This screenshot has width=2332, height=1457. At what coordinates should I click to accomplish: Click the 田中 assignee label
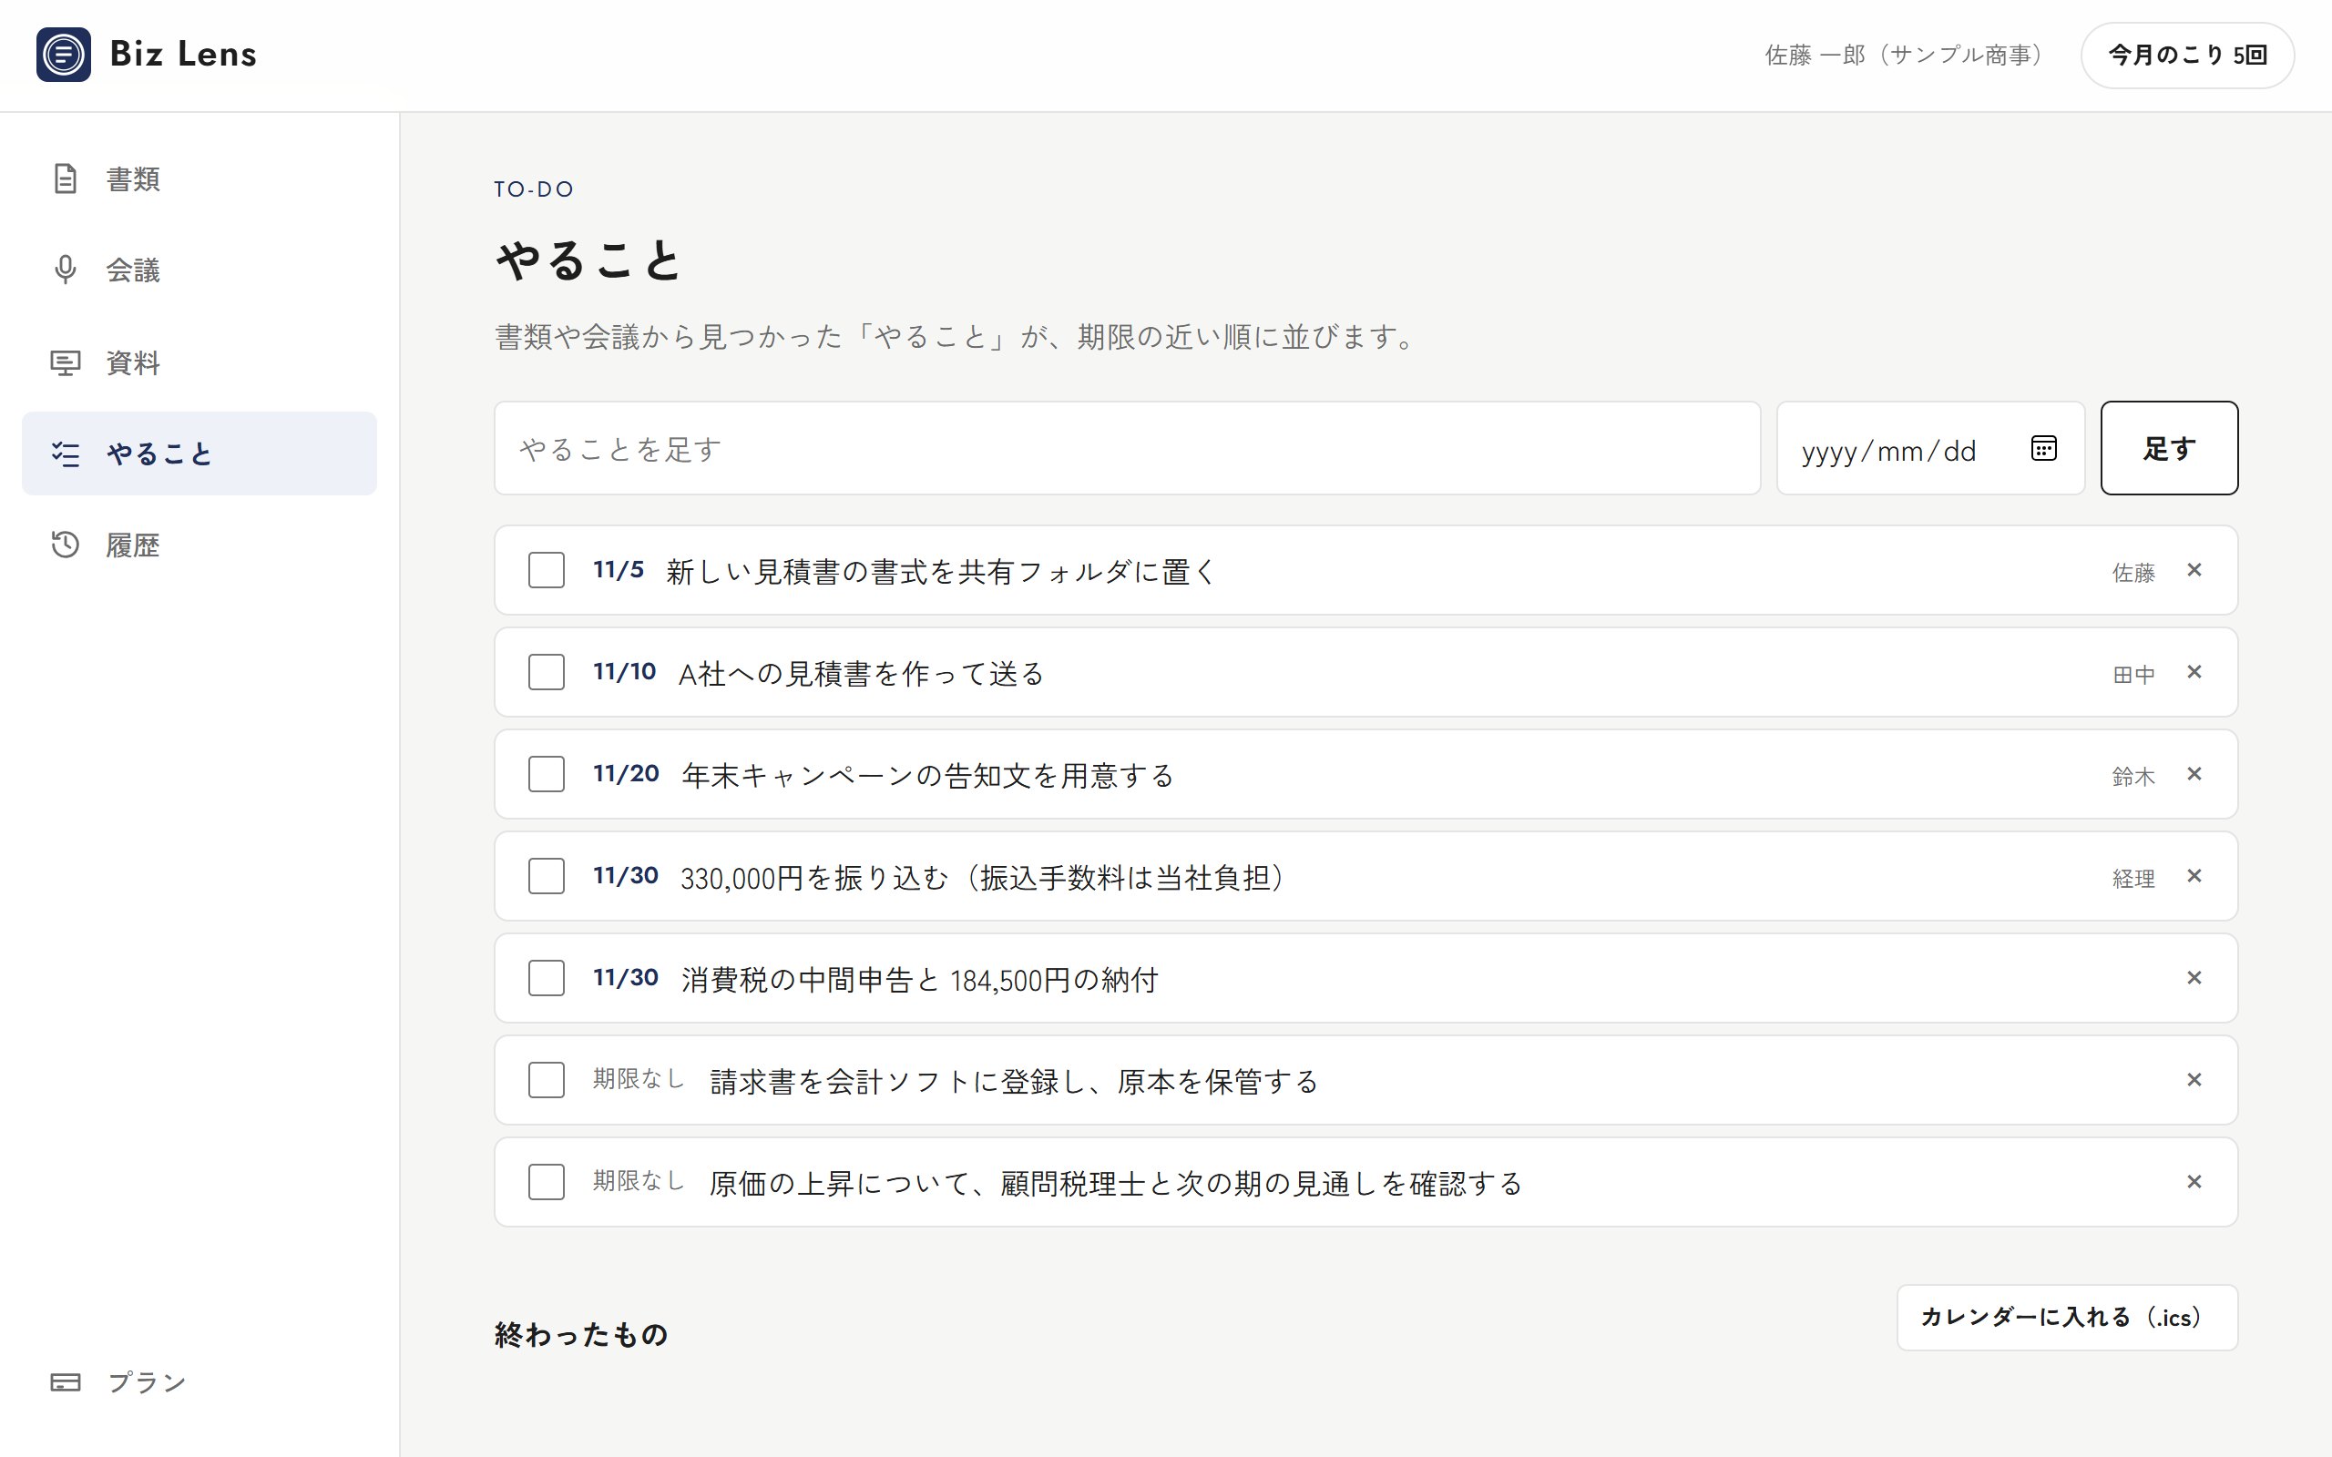click(2133, 675)
